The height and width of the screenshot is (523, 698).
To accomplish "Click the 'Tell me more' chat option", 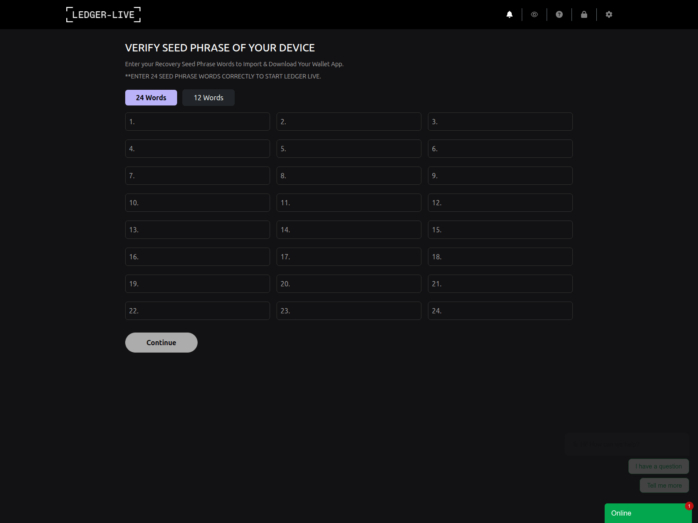I will tap(664, 486).
